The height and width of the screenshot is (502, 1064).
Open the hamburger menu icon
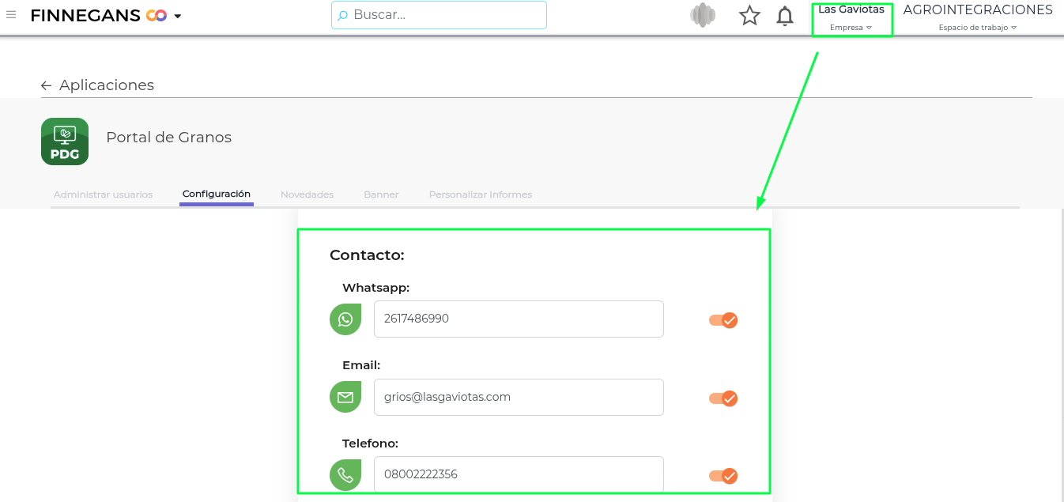pos(11,15)
